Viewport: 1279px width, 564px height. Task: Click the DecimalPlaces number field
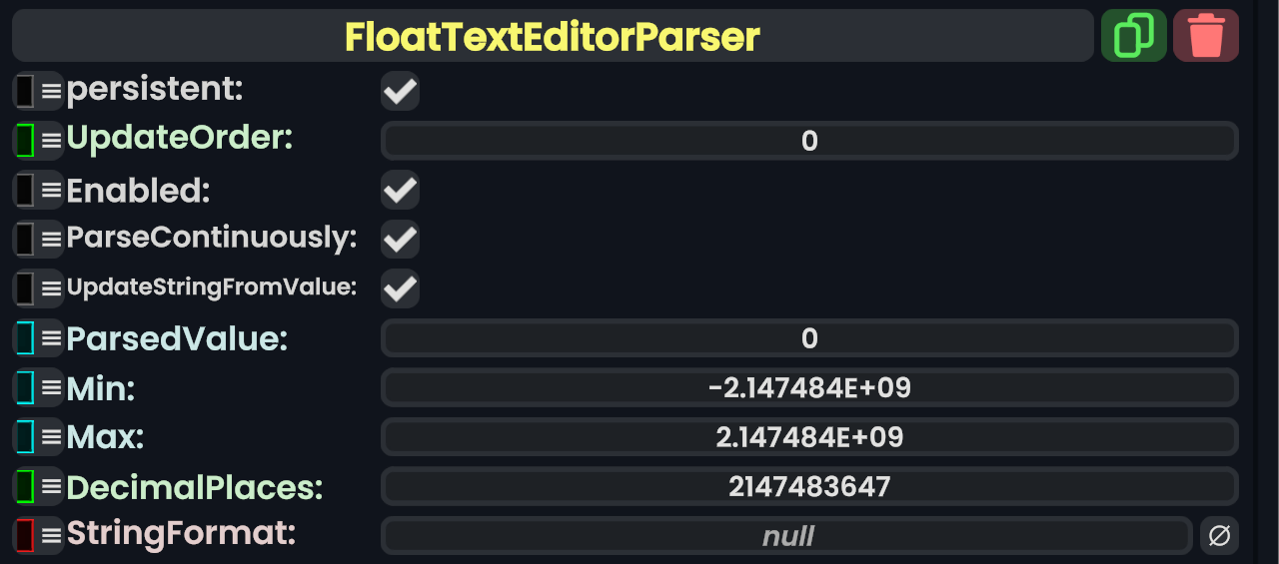click(x=809, y=487)
